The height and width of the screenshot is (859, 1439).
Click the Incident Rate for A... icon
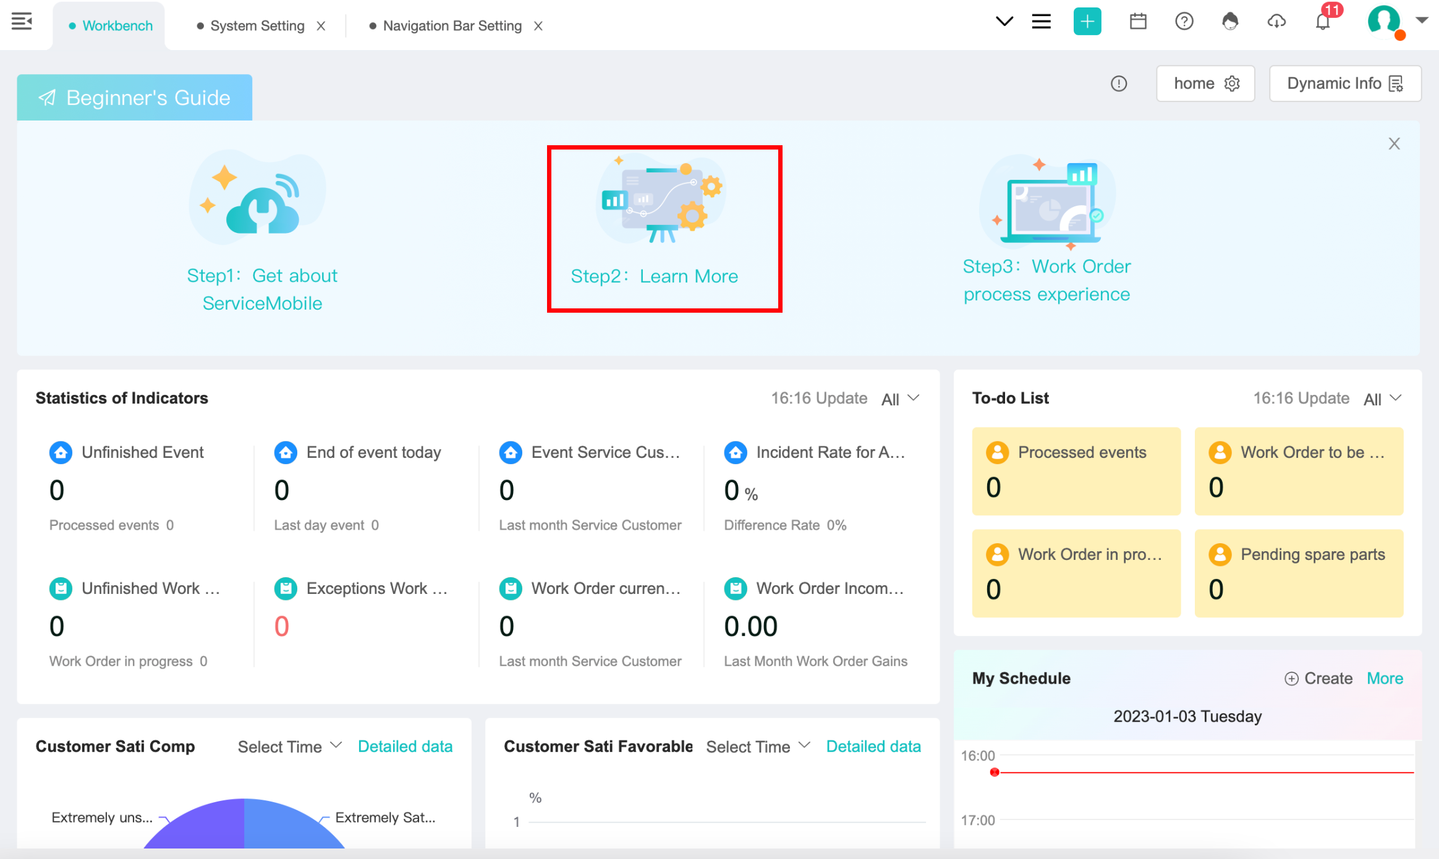click(736, 453)
